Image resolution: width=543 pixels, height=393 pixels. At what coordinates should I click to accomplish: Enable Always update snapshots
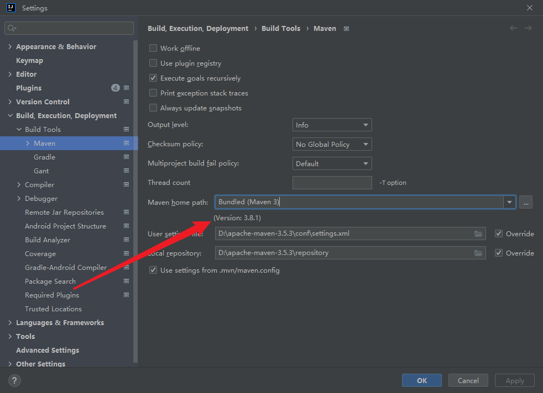point(153,108)
